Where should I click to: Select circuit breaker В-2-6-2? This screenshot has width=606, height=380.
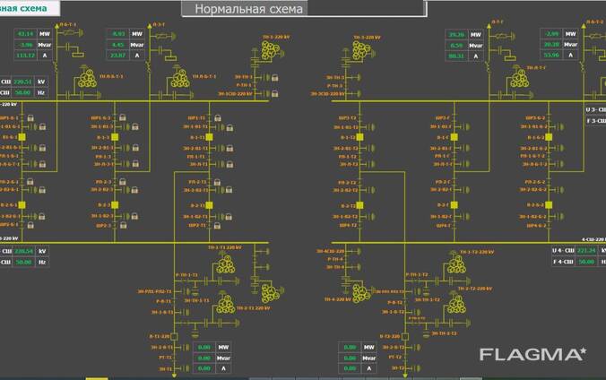click(x=549, y=205)
